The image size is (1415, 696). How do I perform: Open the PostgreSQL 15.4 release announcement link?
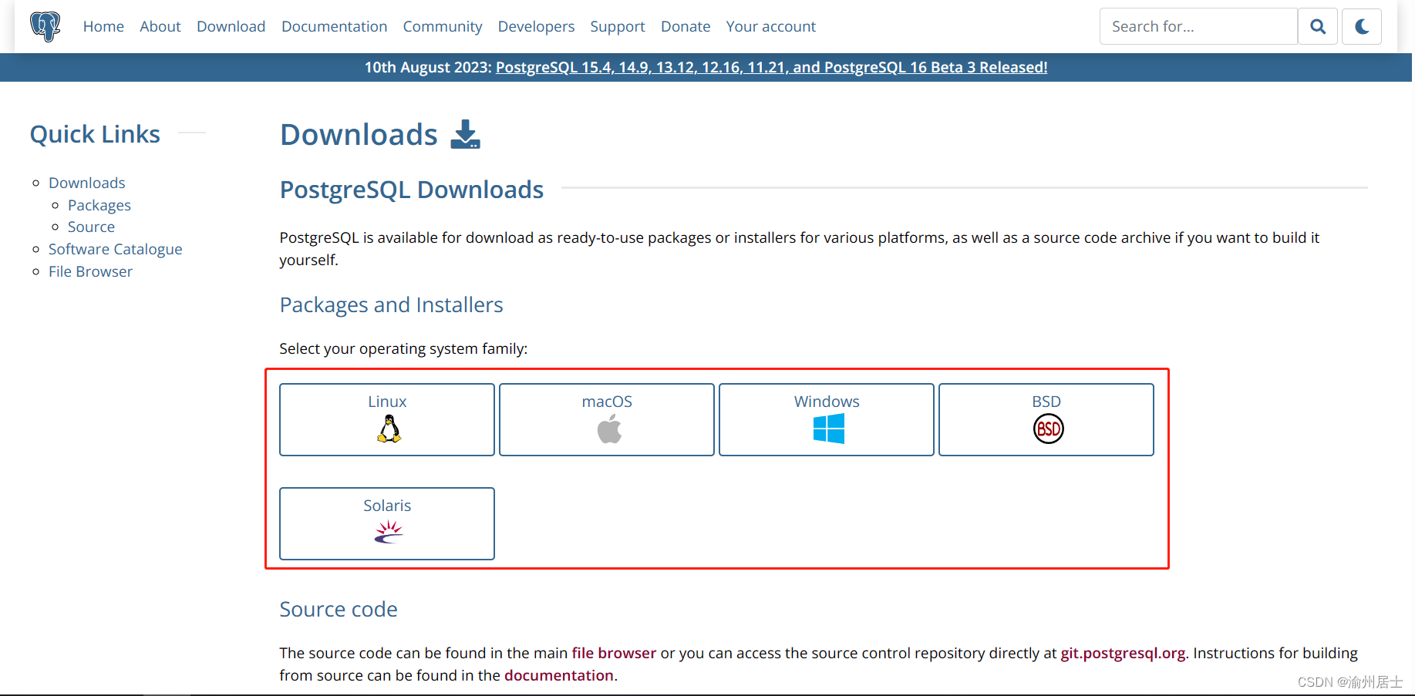tap(771, 67)
